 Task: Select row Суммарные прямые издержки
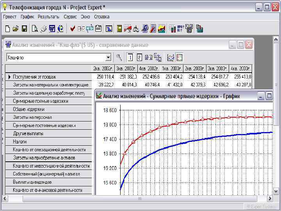pyautogui.click(x=48, y=101)
